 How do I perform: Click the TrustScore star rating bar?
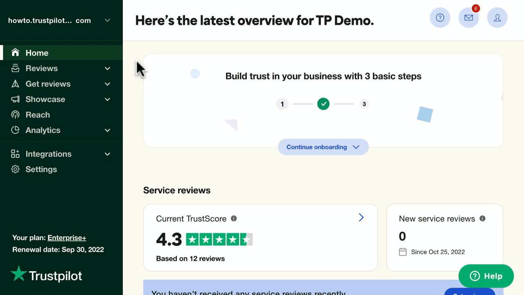tap(219, 239)
